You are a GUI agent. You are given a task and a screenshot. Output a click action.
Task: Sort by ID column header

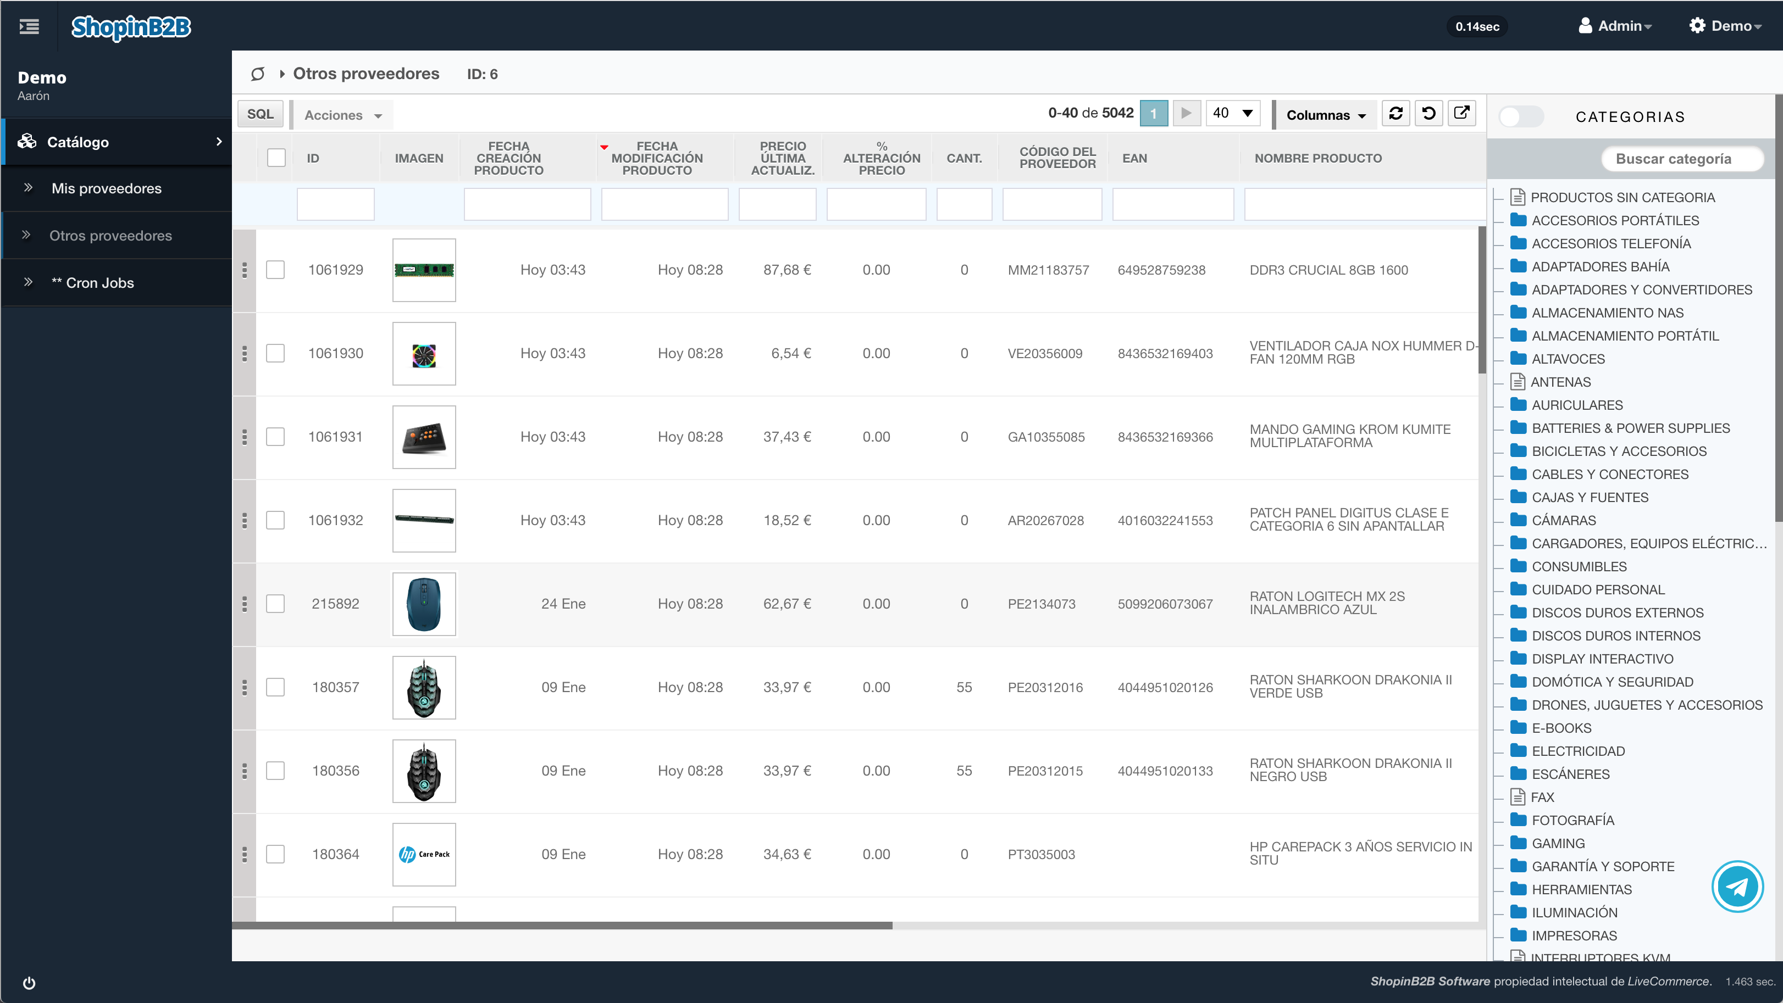[x=313, y=158]
